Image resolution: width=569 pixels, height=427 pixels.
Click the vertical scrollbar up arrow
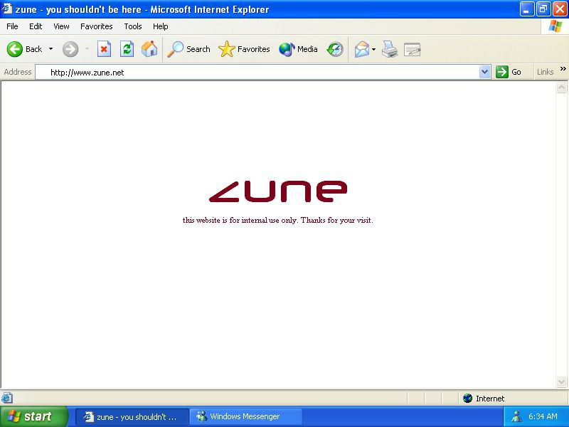561,87
